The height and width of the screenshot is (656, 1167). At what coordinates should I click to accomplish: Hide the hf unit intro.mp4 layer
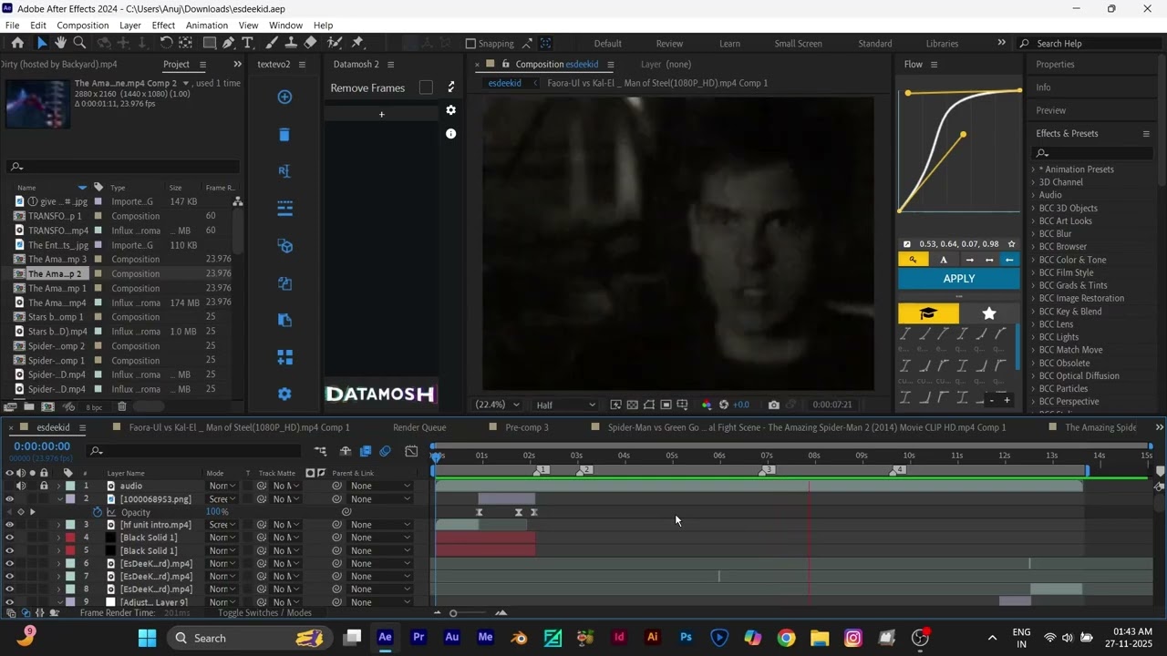click(10, 525)
